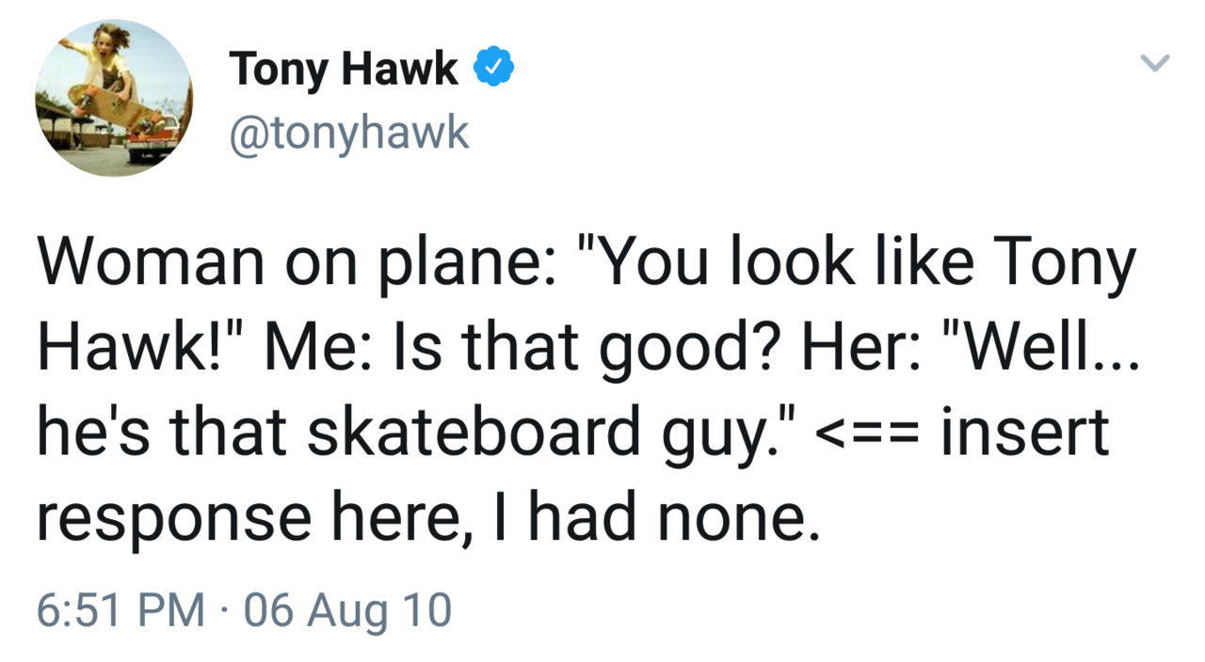
Task: Expand the tweet options chevron
Action: pos(1154,63)
